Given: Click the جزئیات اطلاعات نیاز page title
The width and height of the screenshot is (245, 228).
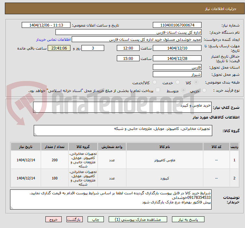Looking at the screenshot, I should click(x=221, y=9).
